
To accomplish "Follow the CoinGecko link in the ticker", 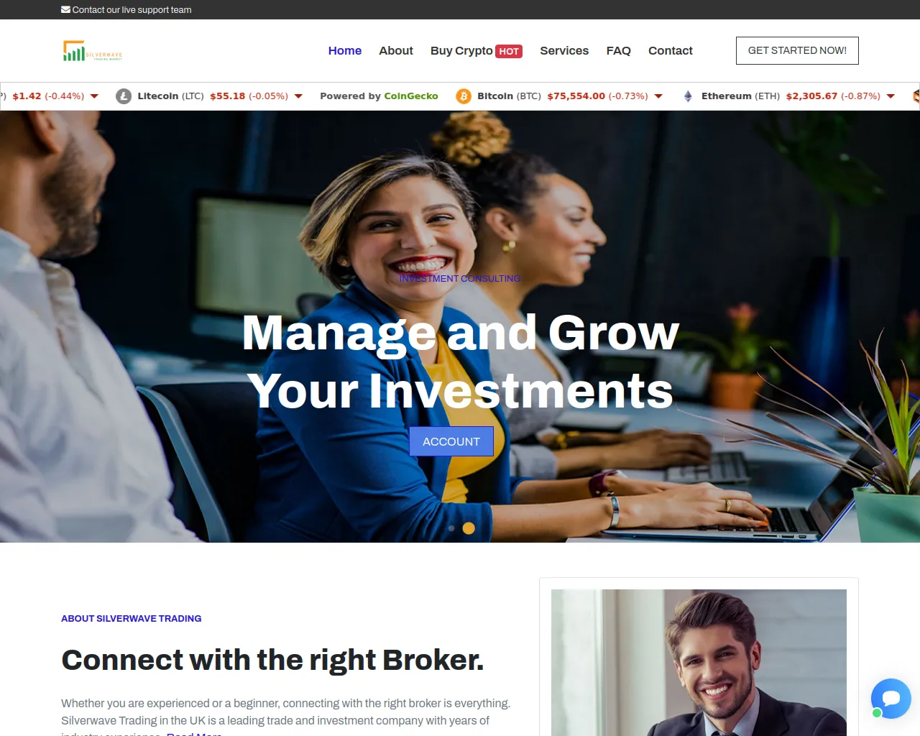I will [x=411, y=96].
